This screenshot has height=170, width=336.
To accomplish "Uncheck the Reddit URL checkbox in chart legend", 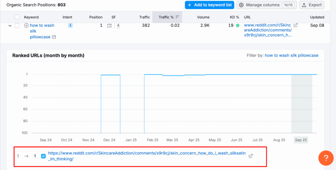I will pyautogui.click(x=43, y=156).
